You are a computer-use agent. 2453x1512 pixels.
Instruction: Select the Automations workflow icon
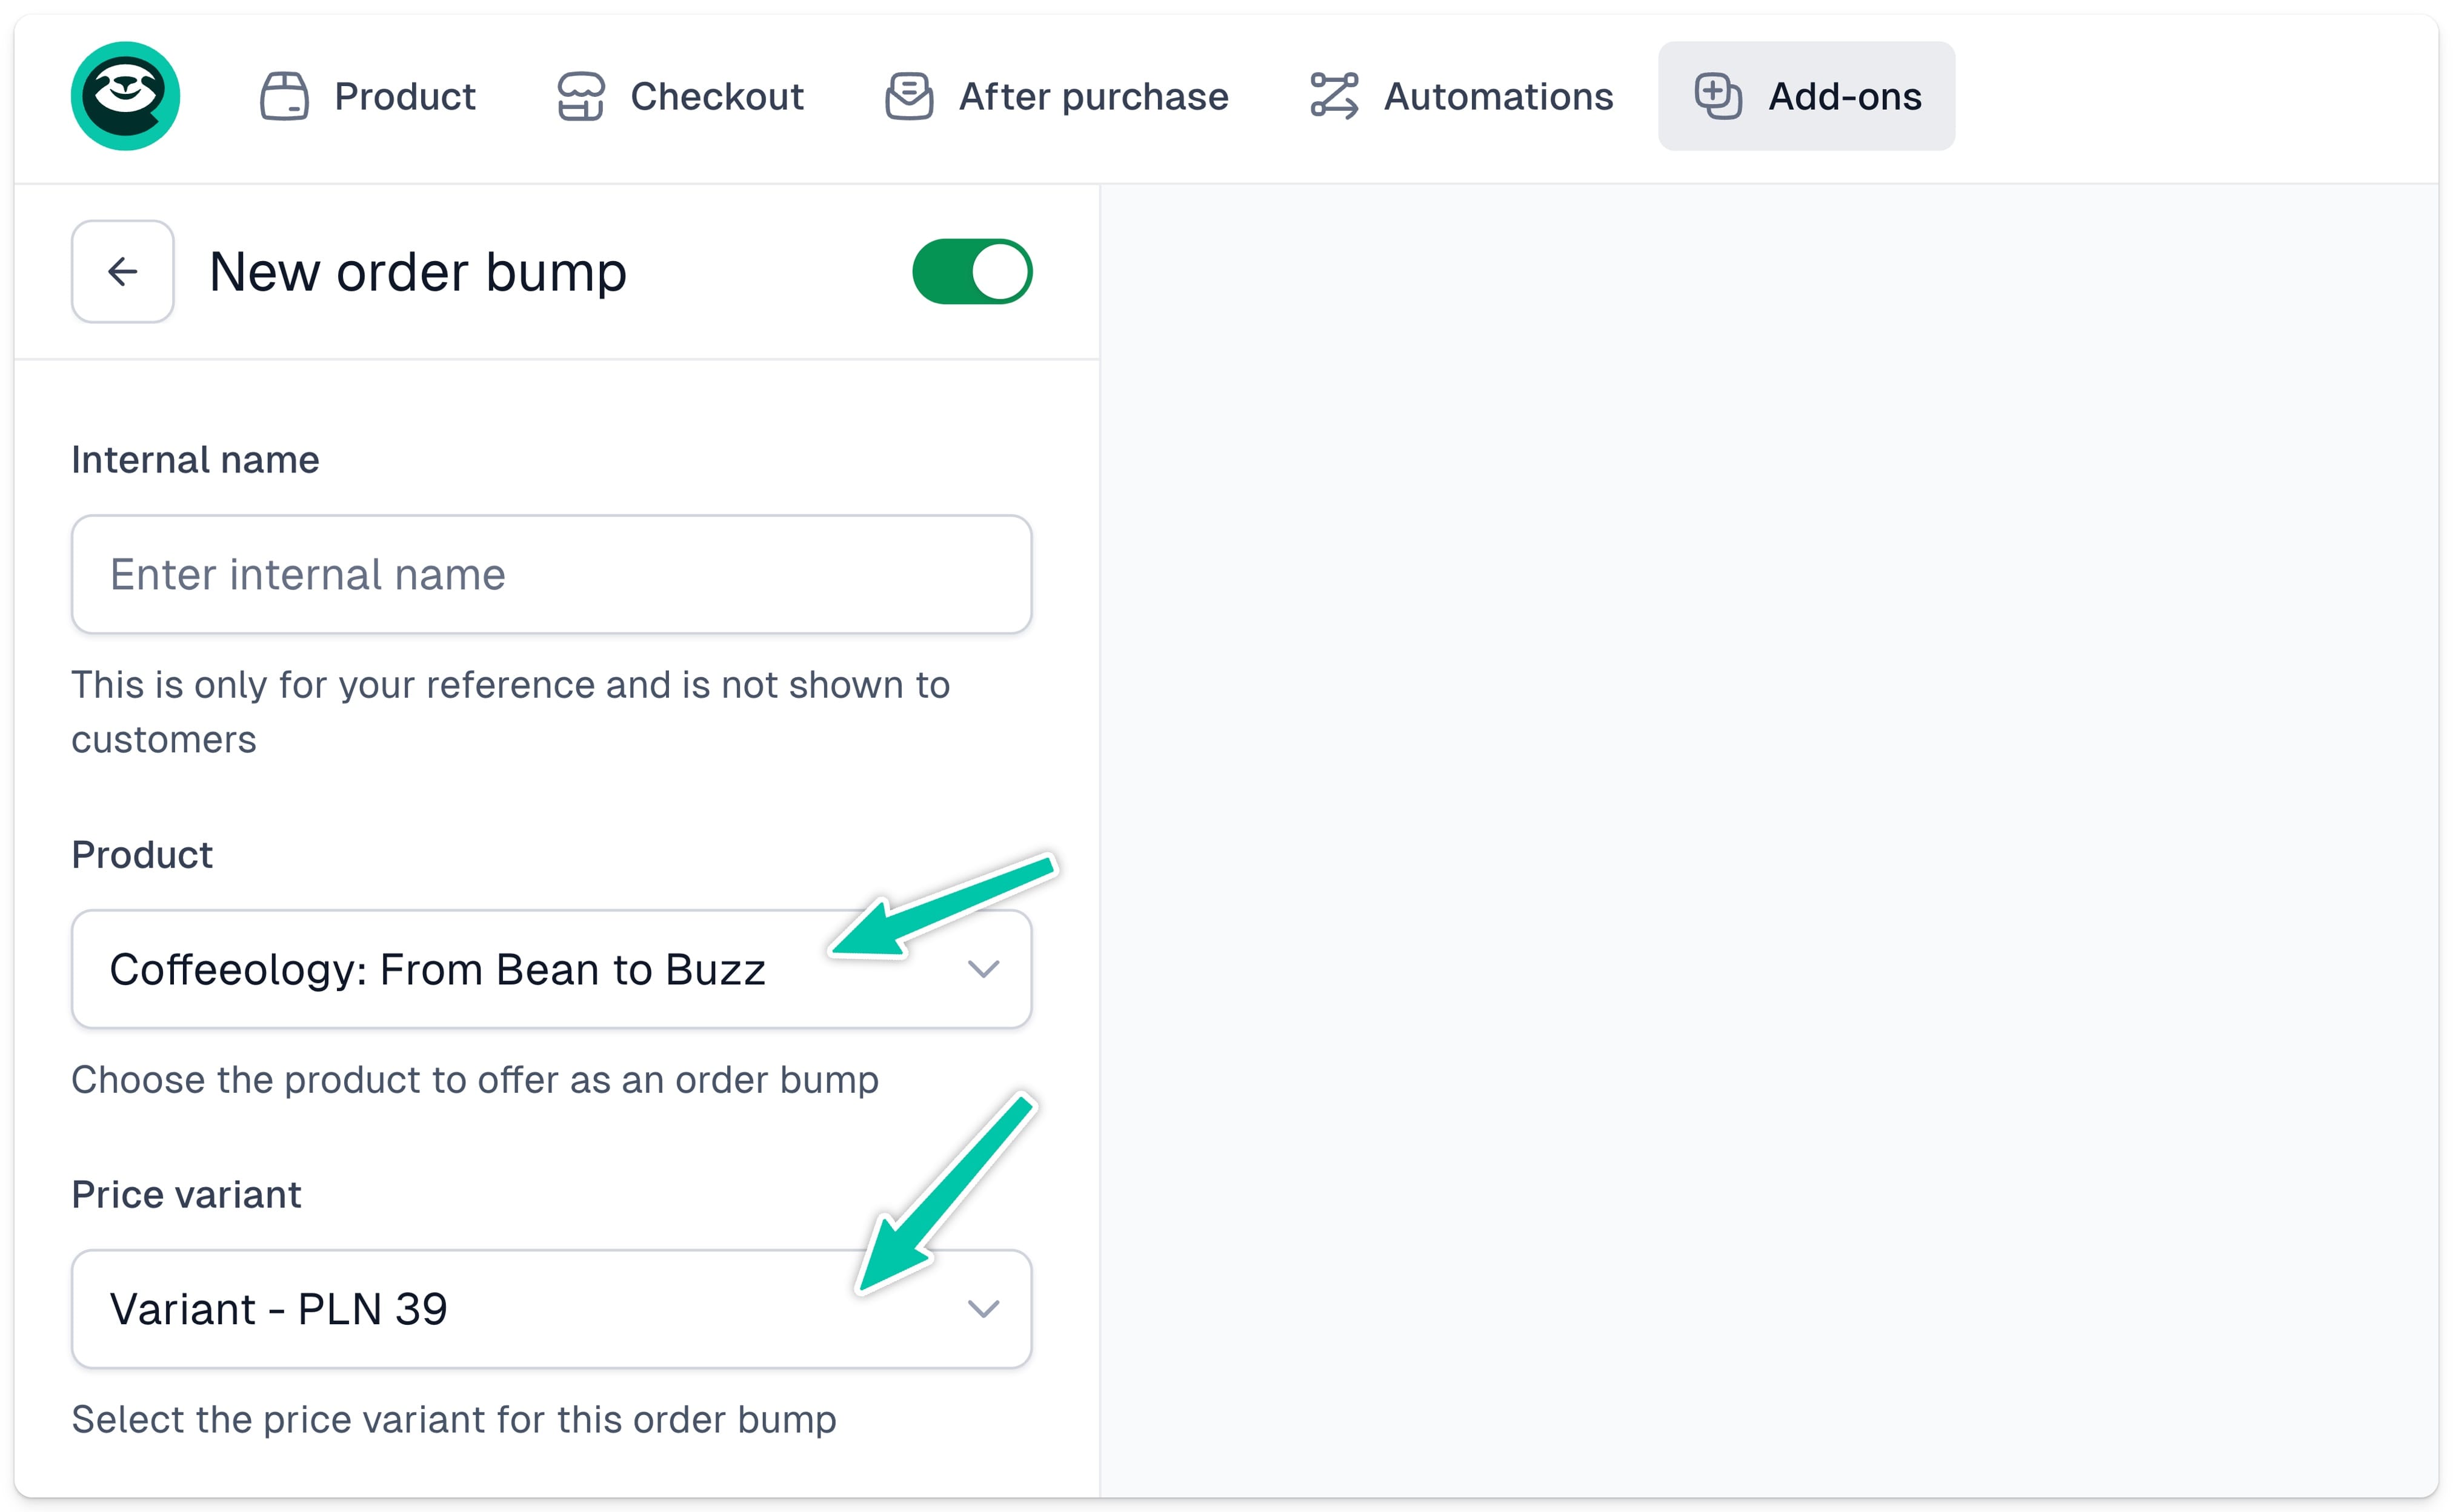(1334, 96)
